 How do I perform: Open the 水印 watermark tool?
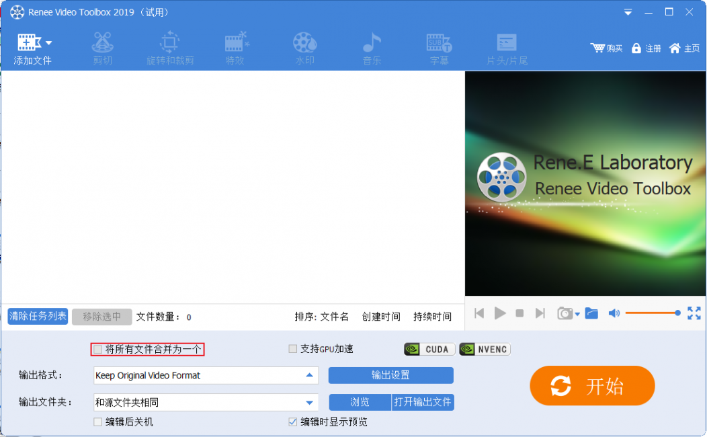305,48
